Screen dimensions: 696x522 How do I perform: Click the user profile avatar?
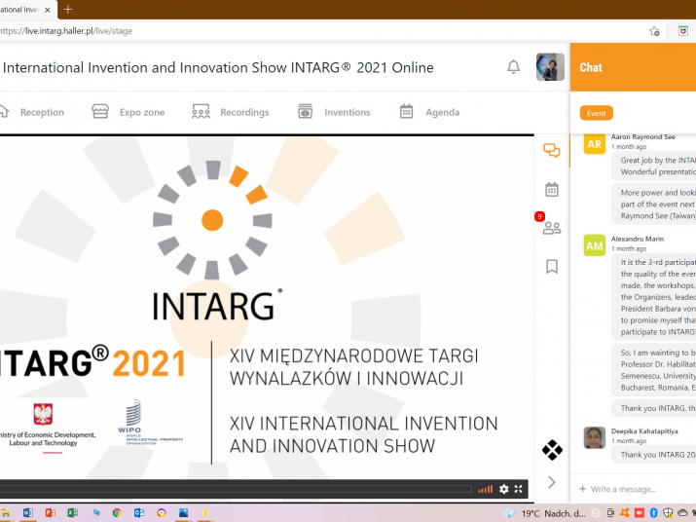(550, 67)
